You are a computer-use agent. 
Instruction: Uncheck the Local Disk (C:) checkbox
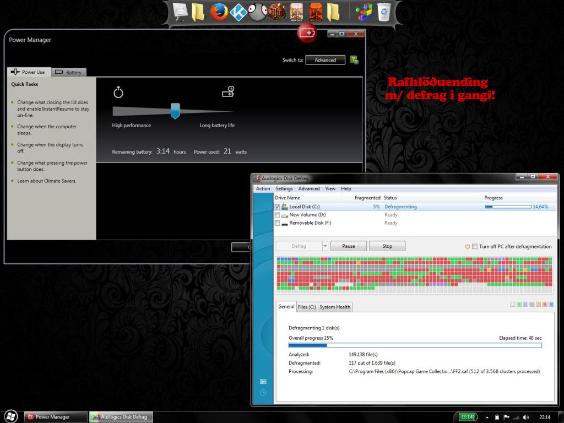coord(277,207)
